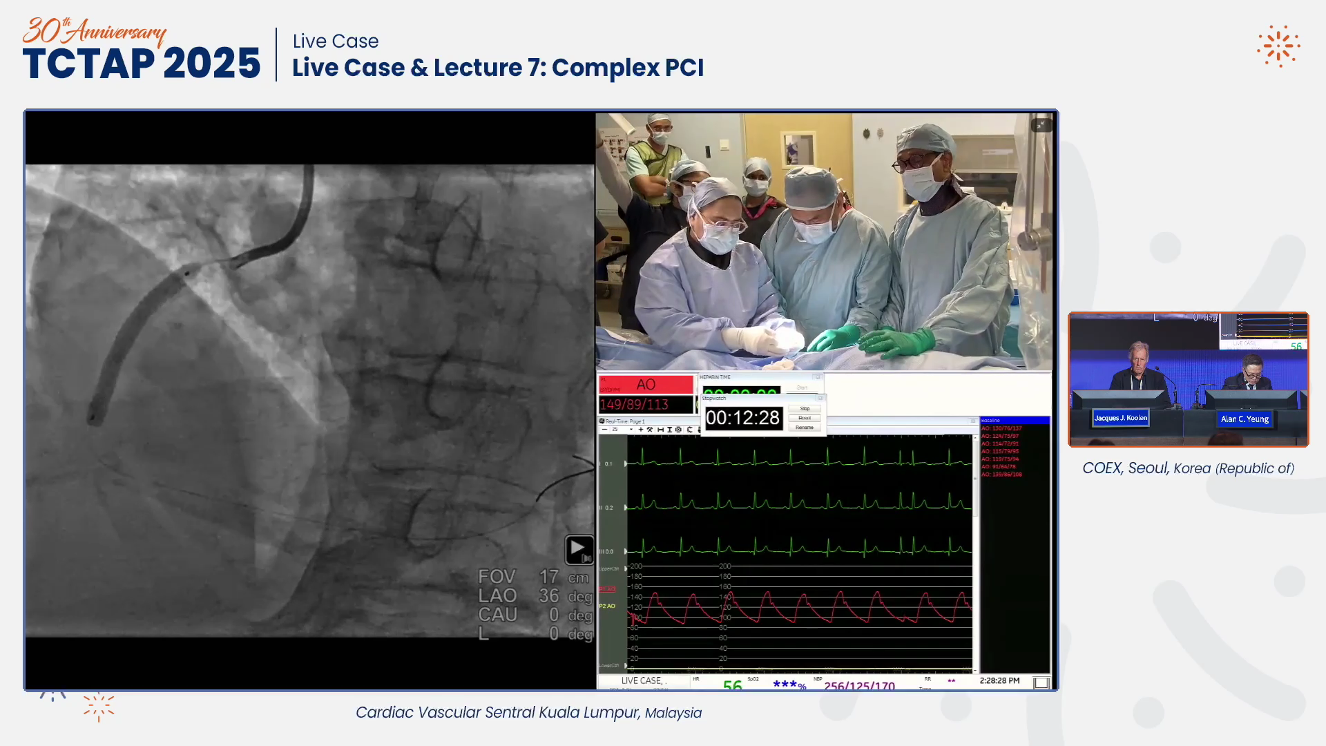Select the Baseline header in the pressure list
Viewport: 1326px width, 746px height.
tap(1015, 420)
